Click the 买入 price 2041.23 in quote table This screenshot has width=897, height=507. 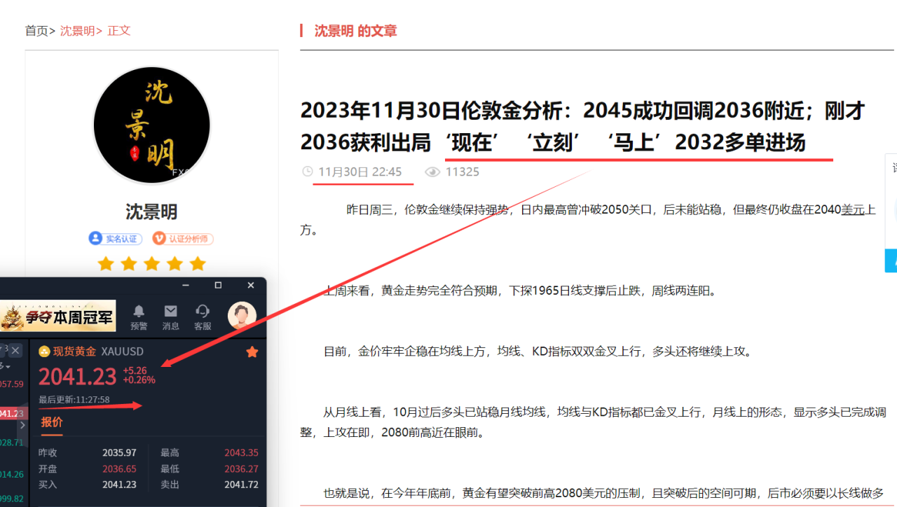click(119, 485)
